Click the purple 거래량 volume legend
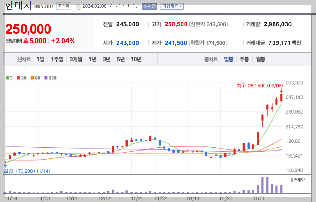 click(x=298, y=180)
